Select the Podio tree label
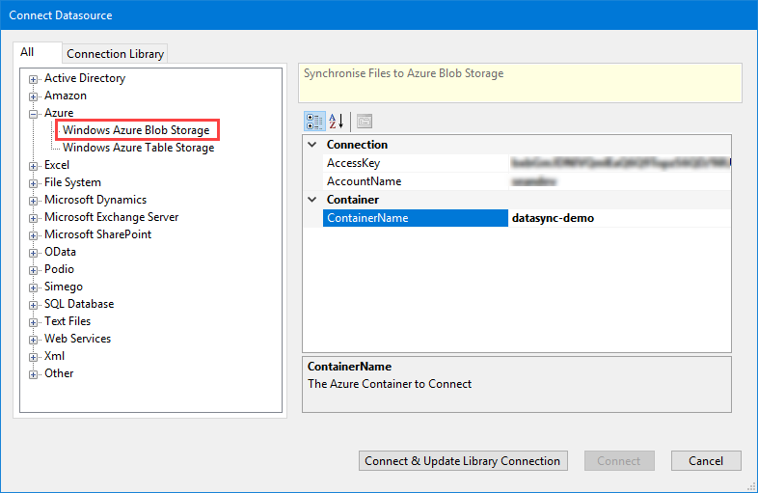 click(x=59, y=269)
